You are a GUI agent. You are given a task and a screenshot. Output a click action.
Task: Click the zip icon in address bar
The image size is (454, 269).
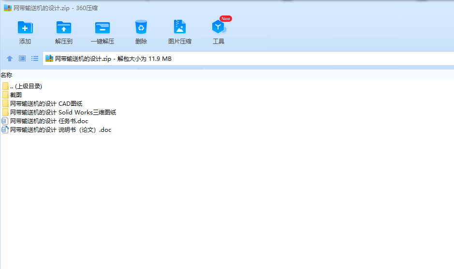(49, 59)
